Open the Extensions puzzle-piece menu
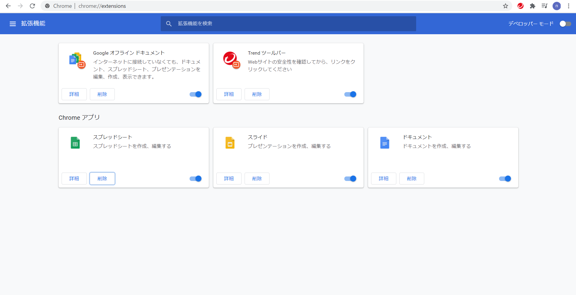576x295 pixels. pyautogui.click(x=532, y=6)
